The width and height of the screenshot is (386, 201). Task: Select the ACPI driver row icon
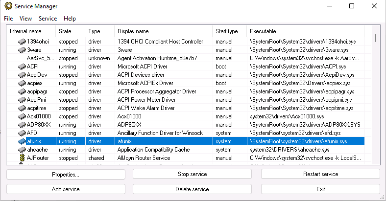(22, 67)
